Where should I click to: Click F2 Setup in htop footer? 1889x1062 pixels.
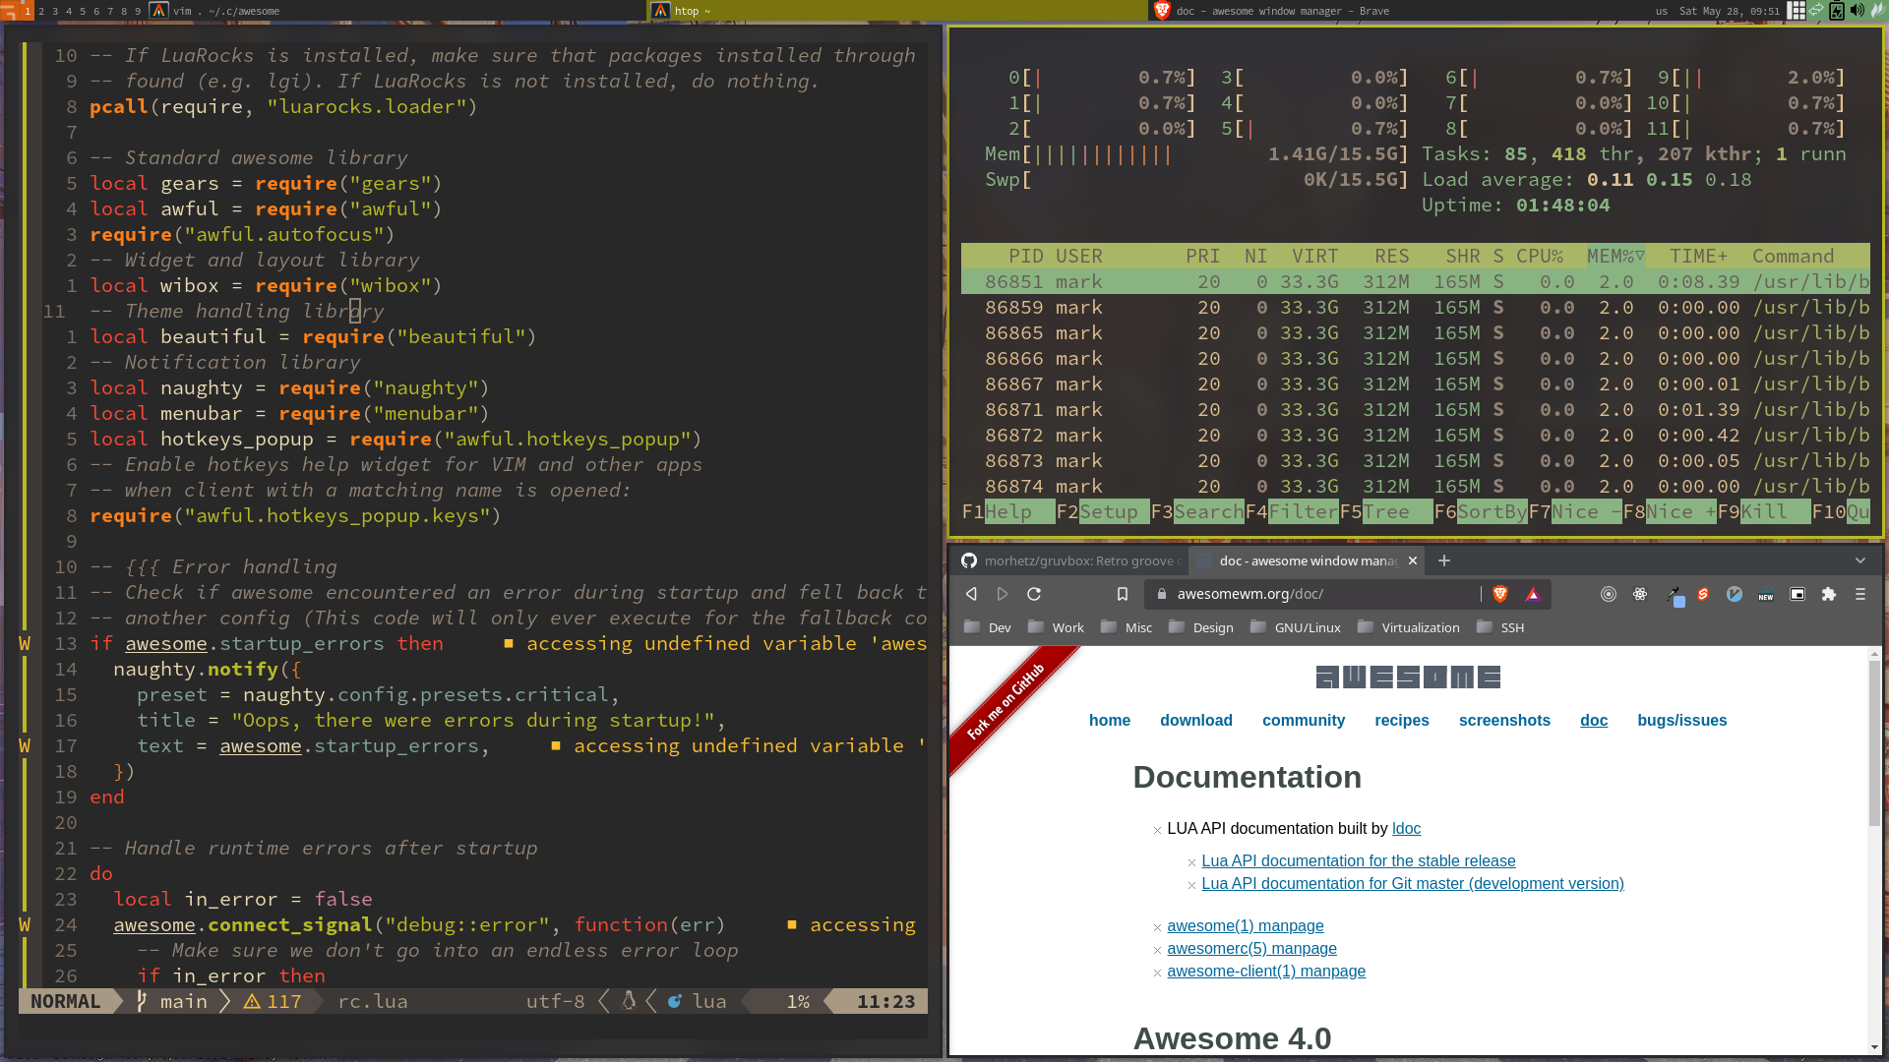tap(1102, 511)
